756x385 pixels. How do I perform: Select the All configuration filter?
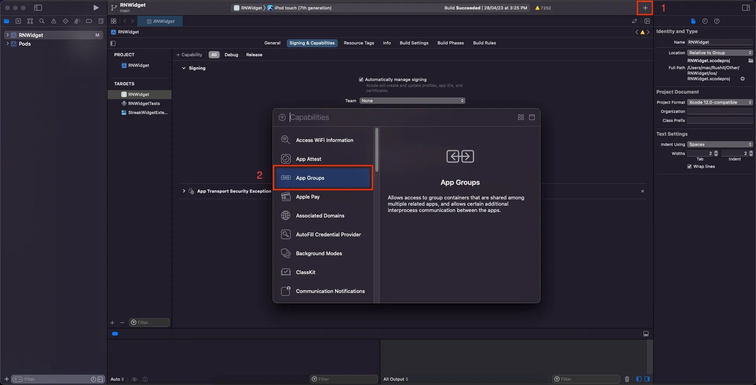click(214, 55)
